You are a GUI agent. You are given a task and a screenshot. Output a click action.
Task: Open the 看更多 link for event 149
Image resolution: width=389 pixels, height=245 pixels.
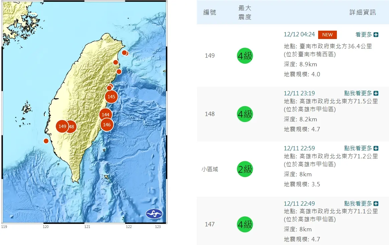(364, 34)
